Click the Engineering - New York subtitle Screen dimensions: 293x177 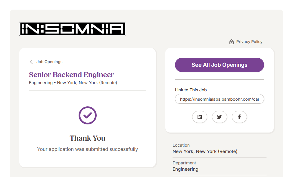pyautogui.click(x=73, y=83)
